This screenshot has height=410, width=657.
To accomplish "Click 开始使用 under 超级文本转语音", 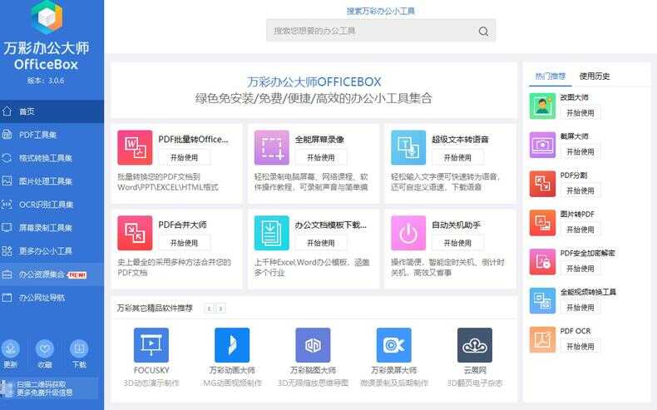I will click(x=457, y=157).
